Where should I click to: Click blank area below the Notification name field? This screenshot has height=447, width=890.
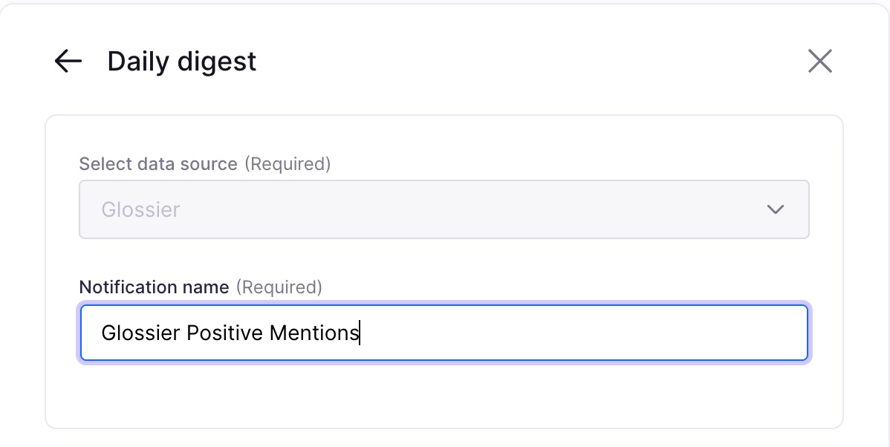(x=444, y=394)
